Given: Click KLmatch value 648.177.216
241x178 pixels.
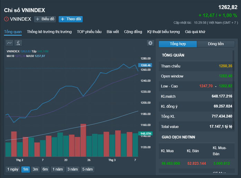Looking at the screenshot, I should pyautogui.click(x=222, y=96).
